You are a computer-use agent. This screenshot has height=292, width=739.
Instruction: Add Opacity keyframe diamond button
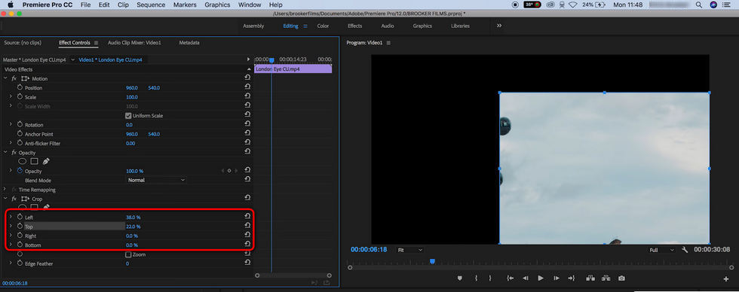(229, 171)
